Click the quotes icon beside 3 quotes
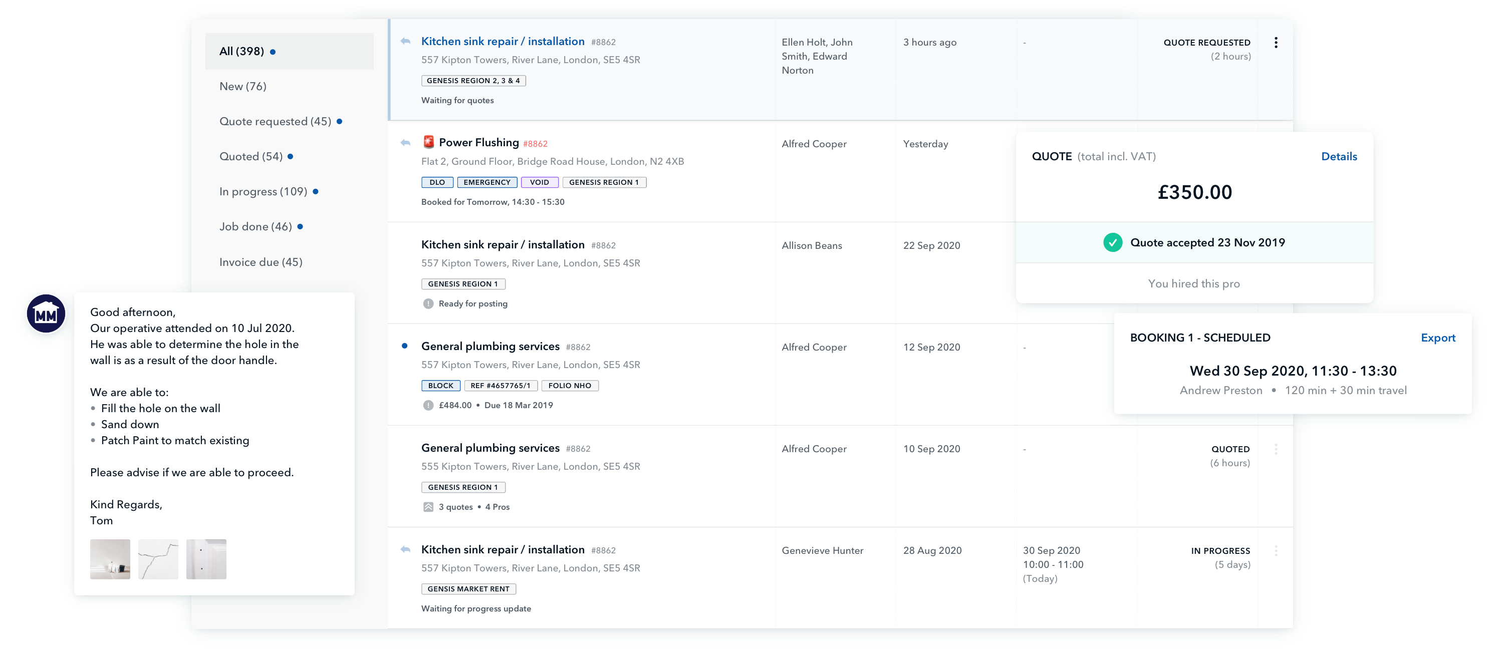Screen dimensions: 1489x652 coord(428,507)
